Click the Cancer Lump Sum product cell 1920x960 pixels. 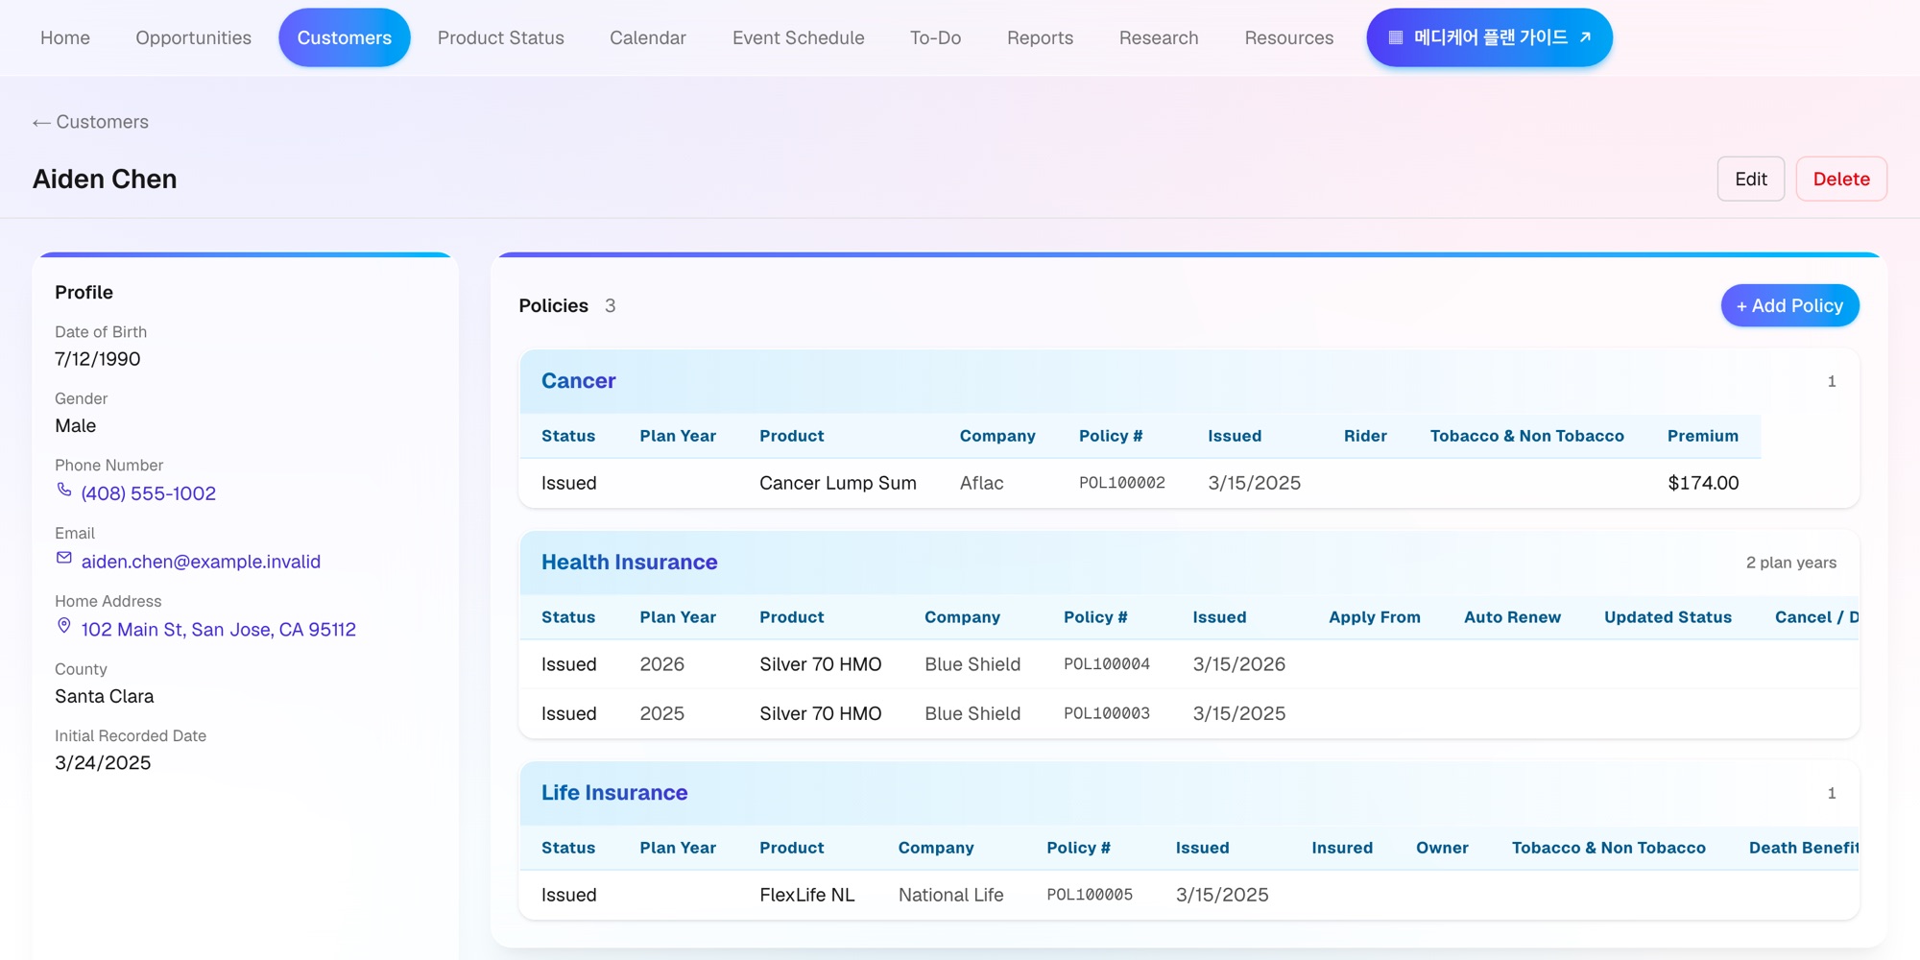pos(838,483)
